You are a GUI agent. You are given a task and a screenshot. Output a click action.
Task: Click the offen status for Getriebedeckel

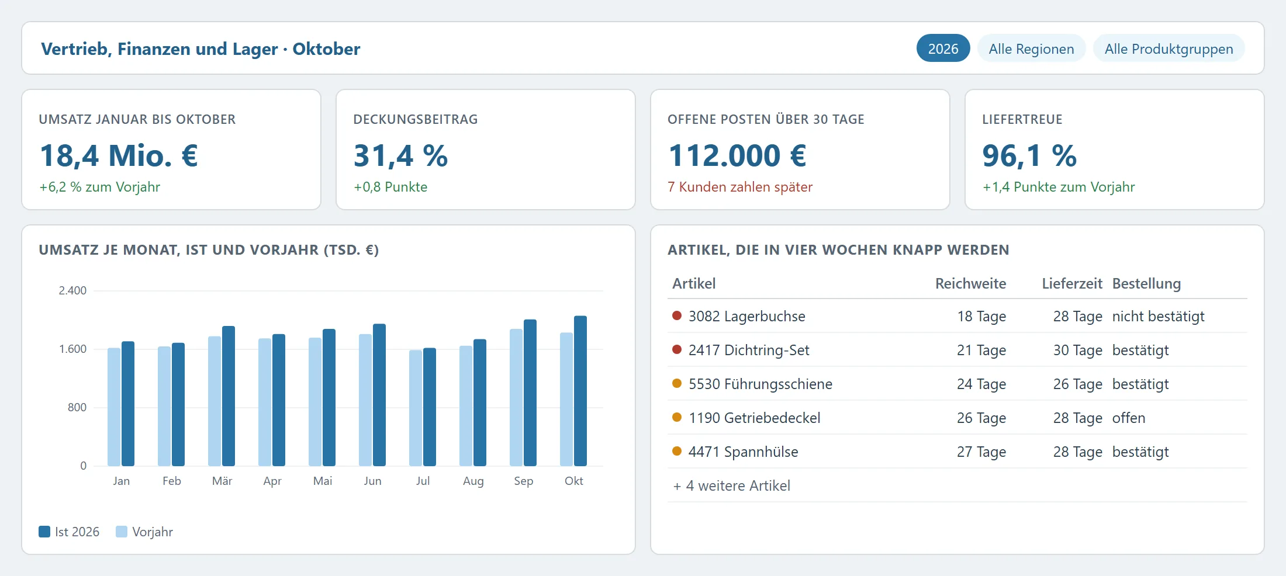click(1128, 418)
